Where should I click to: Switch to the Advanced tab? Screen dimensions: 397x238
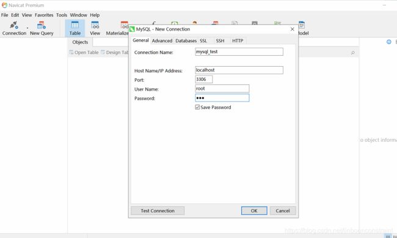click(x=162, y=40)
